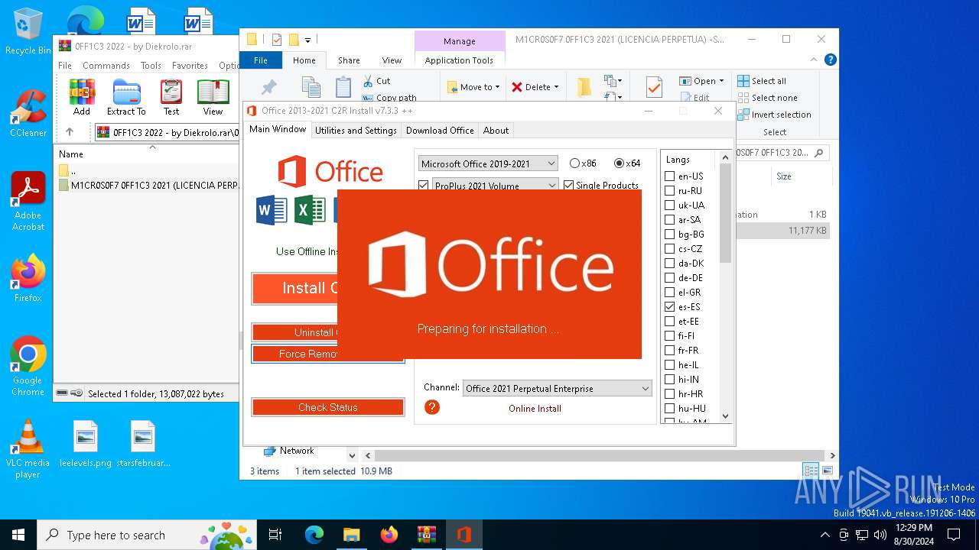Select x64 architecture radio button
Screen dimensions: 979x550
click(x=619, y=163)
